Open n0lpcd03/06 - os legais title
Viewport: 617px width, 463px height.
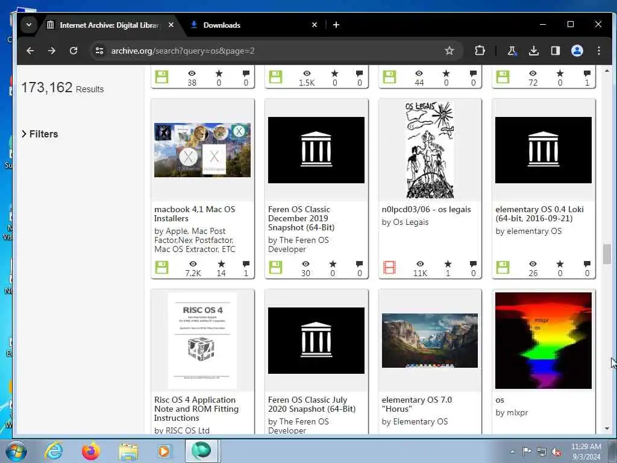tap(426, 209)
